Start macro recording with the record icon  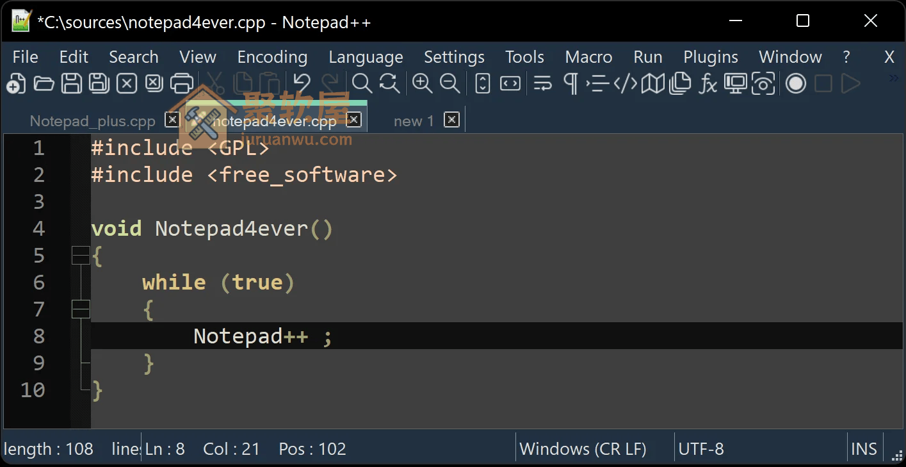coord(795,83)
